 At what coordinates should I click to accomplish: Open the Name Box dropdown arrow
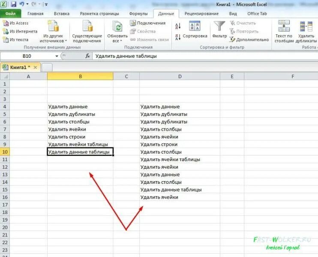point(57,56)
